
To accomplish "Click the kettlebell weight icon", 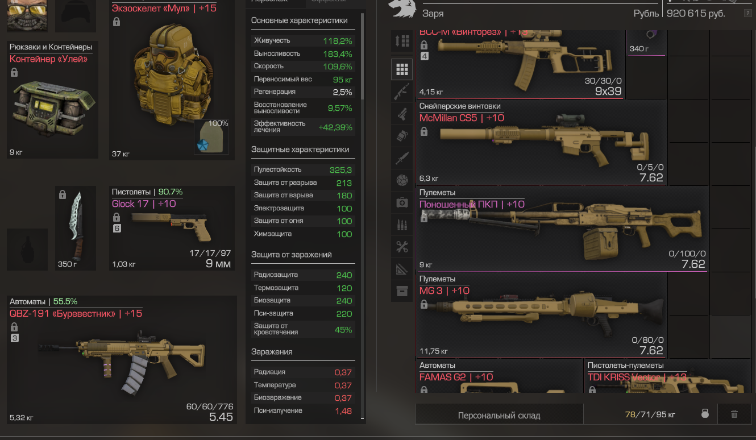I will [705, 414].
